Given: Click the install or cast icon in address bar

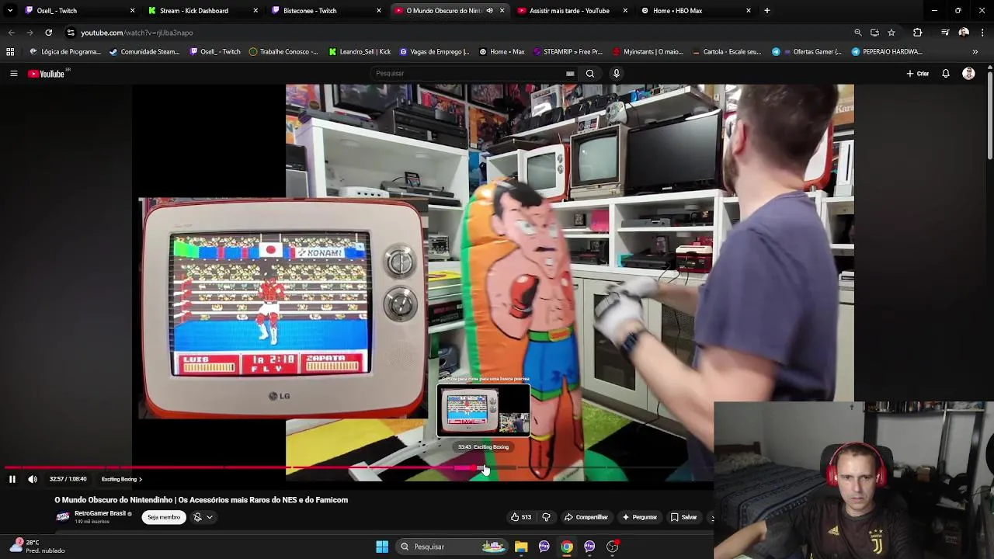Looking at the screenshot, I should [874, 33].
